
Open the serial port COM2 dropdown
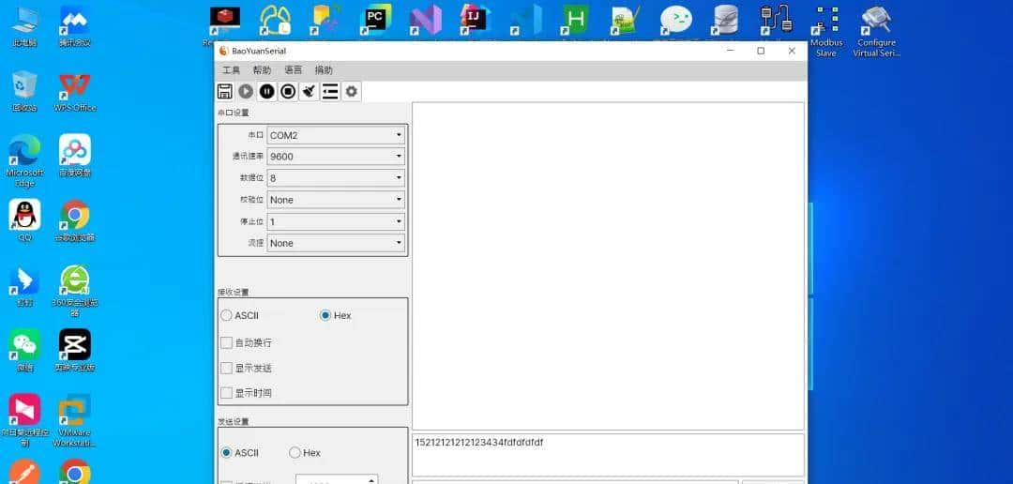(336, 135)
